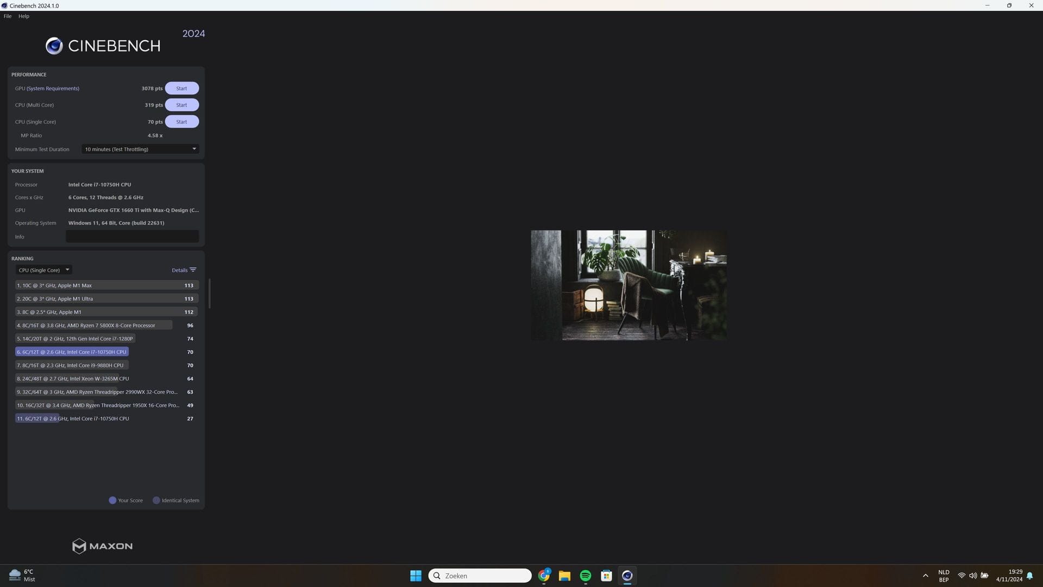Open the weather widget showing 6°C Mist
This screenshot has height=587, width=1043.
(x=22, y=576)
